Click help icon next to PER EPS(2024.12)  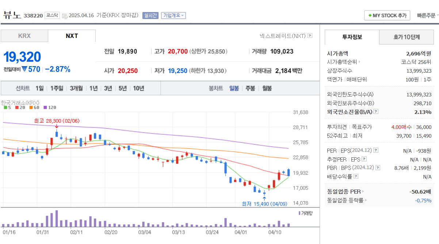click(x=376, y=150)
